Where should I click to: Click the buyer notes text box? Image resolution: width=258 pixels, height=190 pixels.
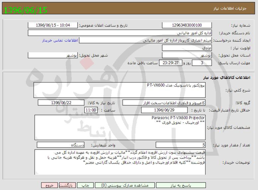click(120, 162)
